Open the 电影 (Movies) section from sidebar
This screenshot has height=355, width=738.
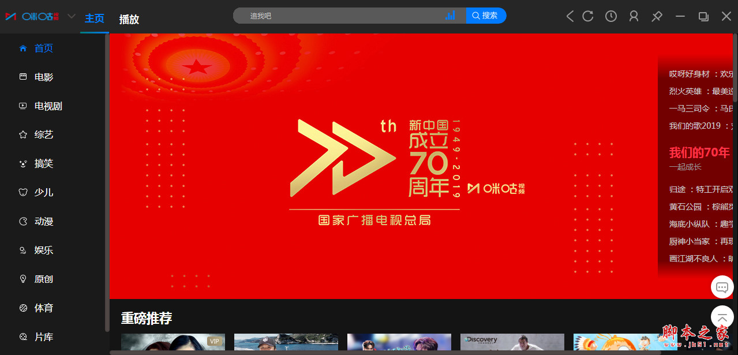click(x=43, y=77)
